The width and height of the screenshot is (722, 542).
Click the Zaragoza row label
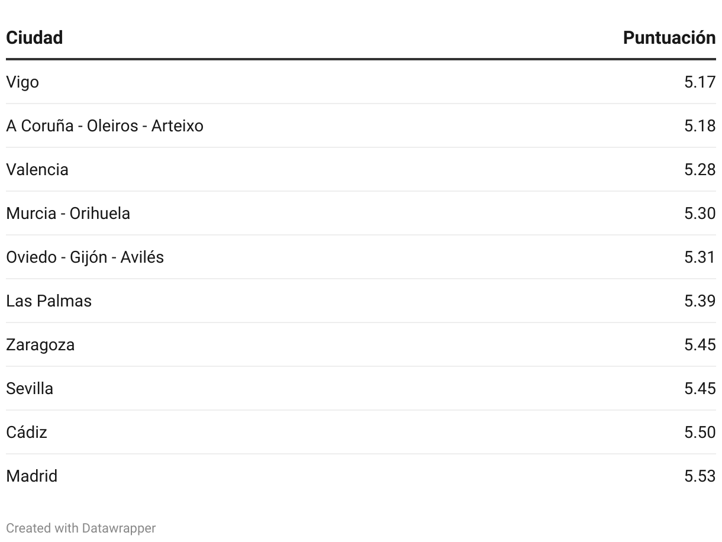coord(40,345)
